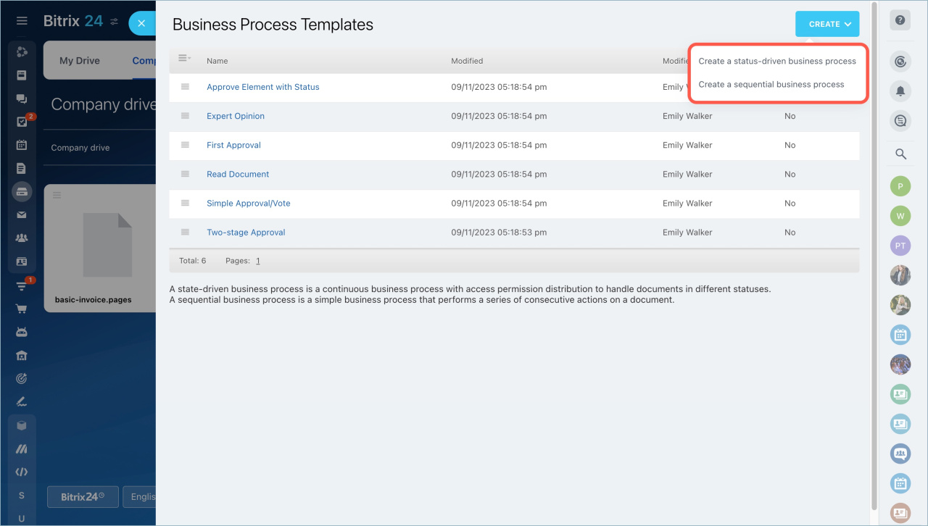
Task: Expand the Create dropdown button
Action: (x=826, y=24)
